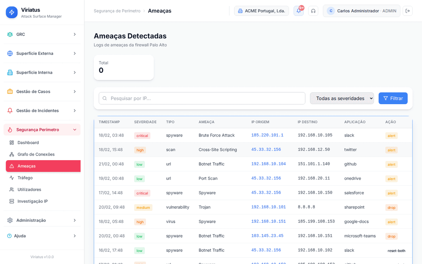Open the Grafo de Conexões page

[36, 154]
